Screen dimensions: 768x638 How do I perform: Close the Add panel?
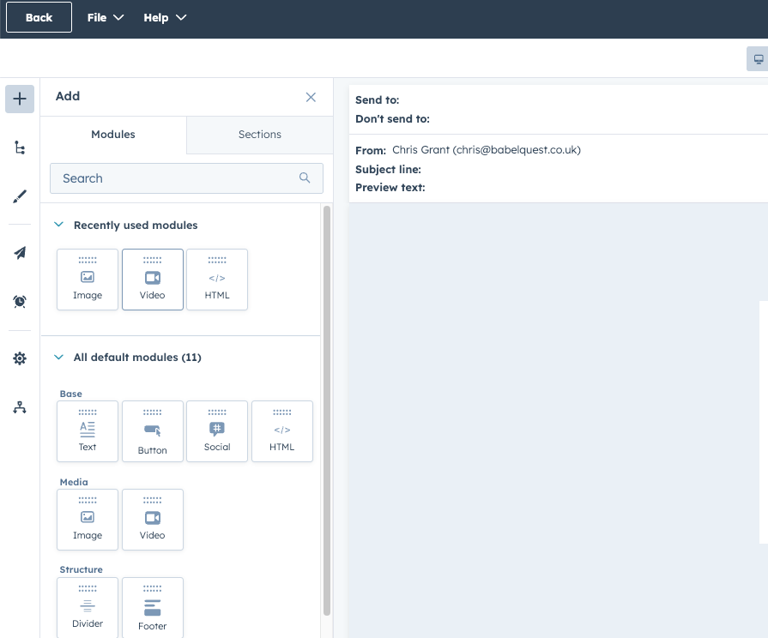311,97
